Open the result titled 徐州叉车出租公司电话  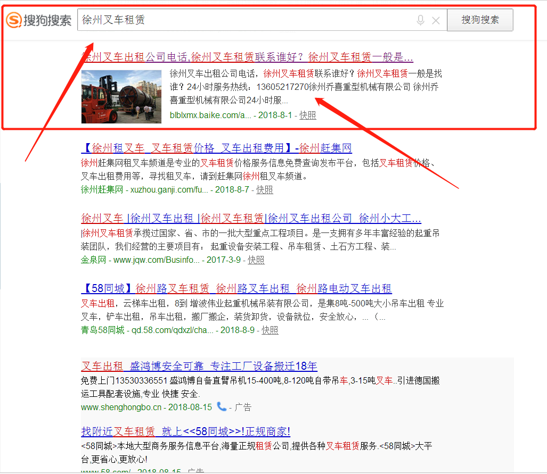(x=247, y=57)
